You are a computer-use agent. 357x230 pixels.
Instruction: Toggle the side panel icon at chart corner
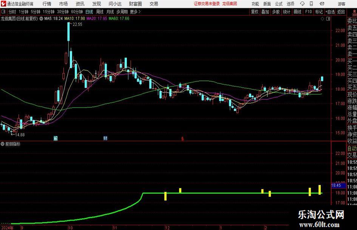pyautogui.click(x=328, y=19)
